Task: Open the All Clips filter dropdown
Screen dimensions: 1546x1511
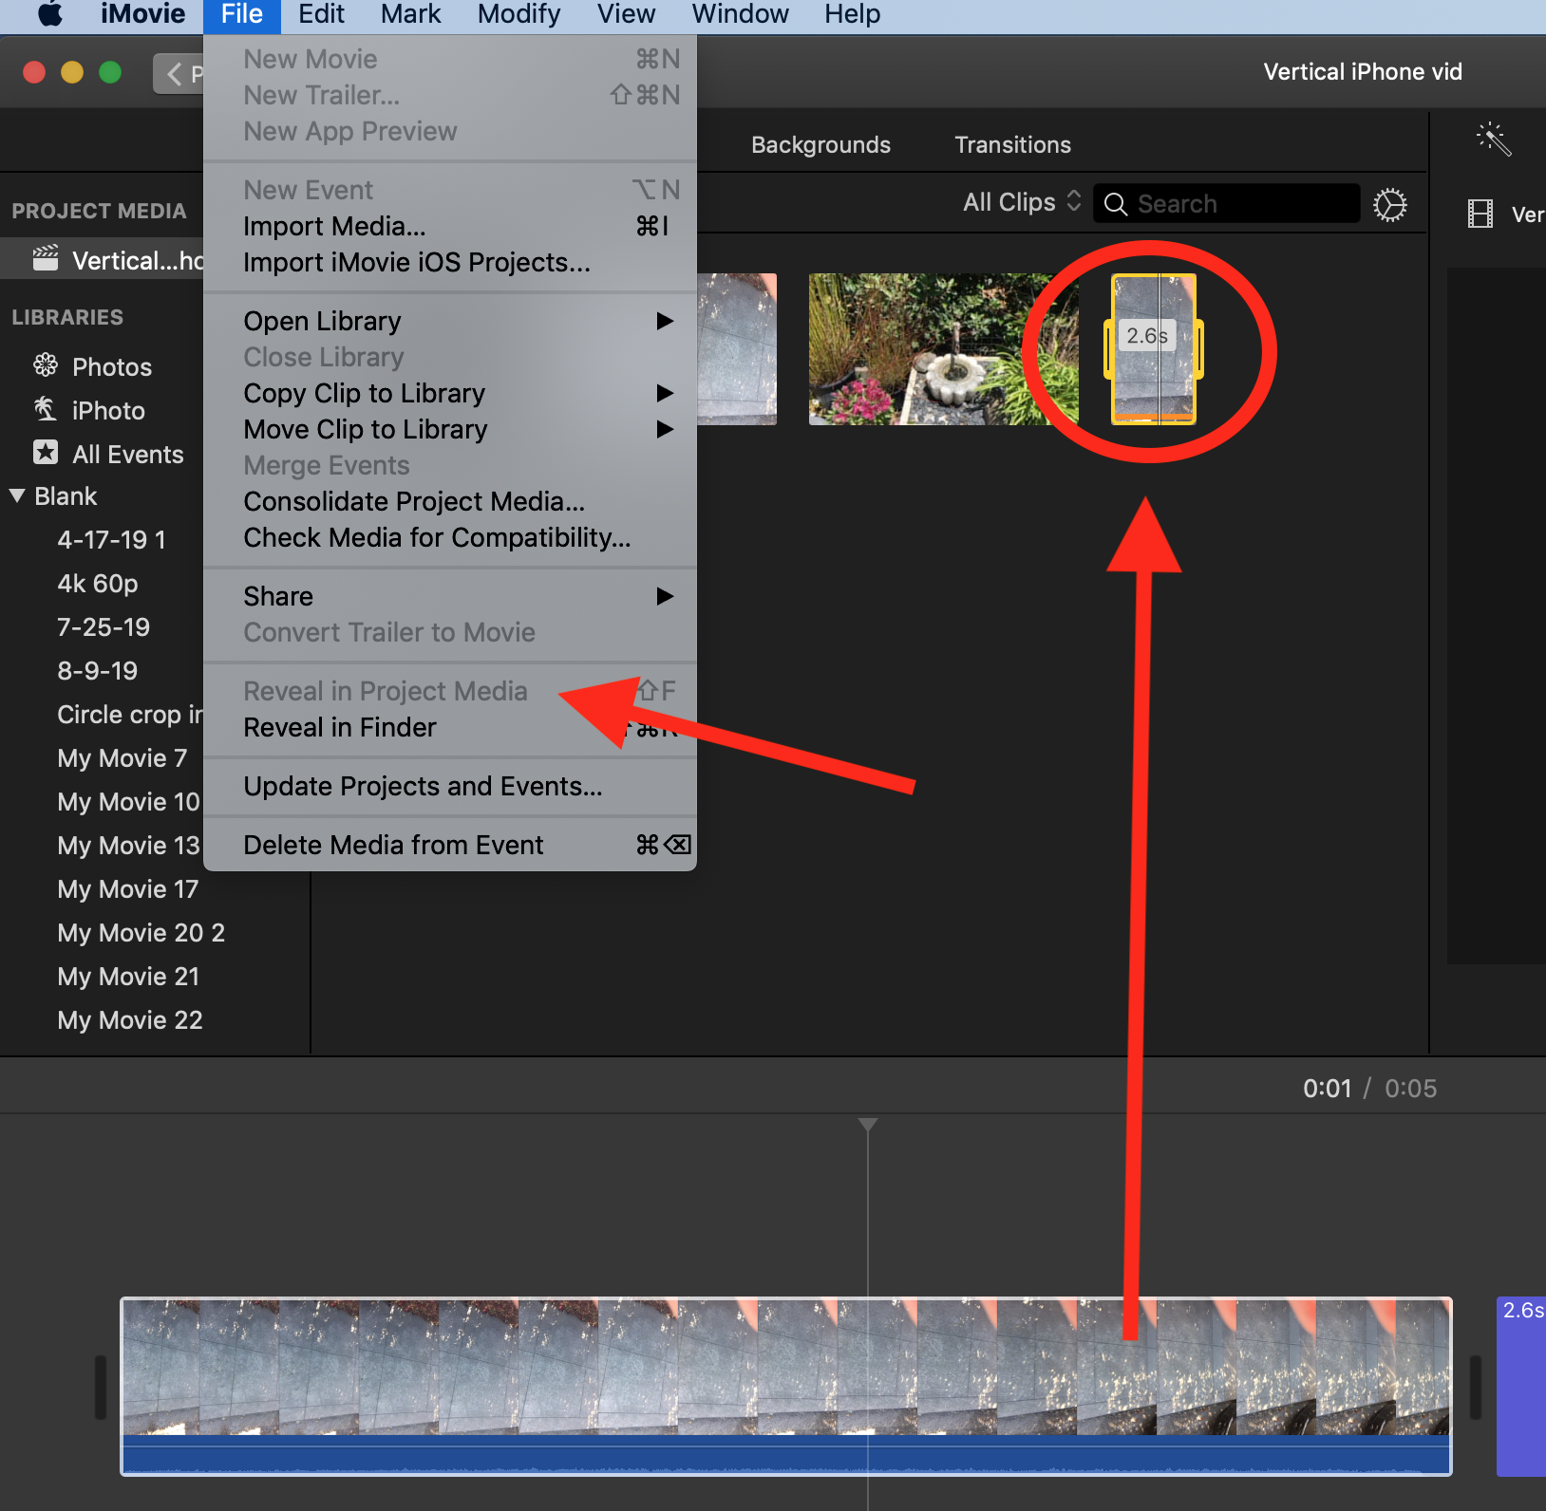Action: click(x=1022, y=202)
